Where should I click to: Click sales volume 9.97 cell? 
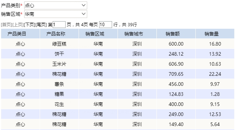[x=215, y=84]
